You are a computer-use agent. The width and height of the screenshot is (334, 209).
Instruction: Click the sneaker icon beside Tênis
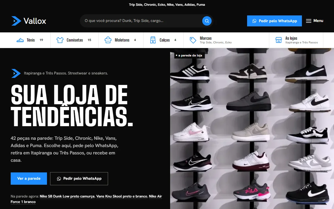point(20,40)
